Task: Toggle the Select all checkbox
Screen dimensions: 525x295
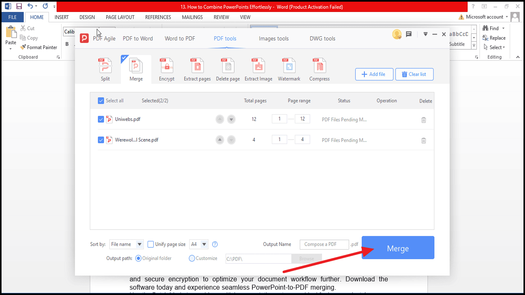Action: click(101, 101)
